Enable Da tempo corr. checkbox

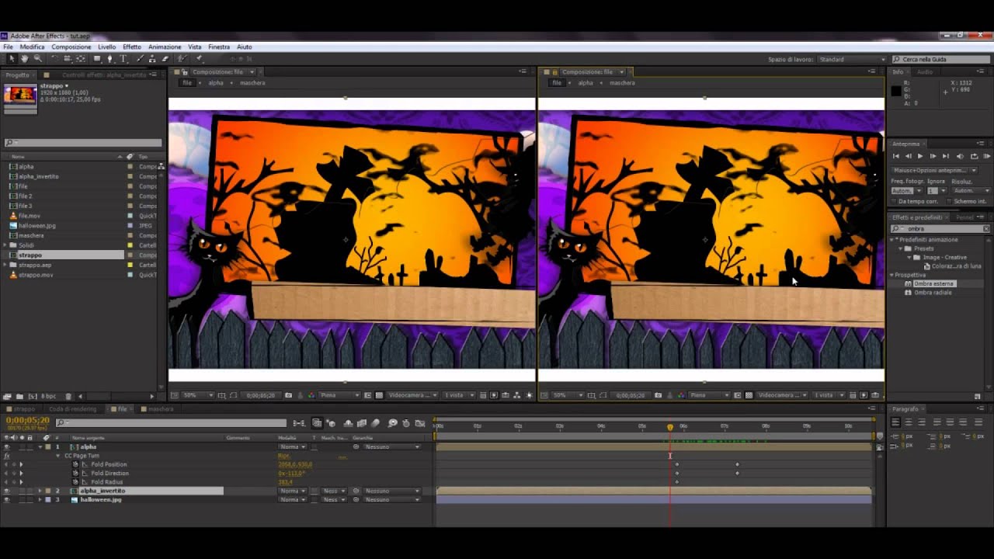click(x=894, y=201)
